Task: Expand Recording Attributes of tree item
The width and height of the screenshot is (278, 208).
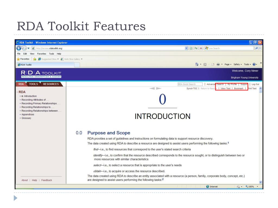Action: [20, 100]
